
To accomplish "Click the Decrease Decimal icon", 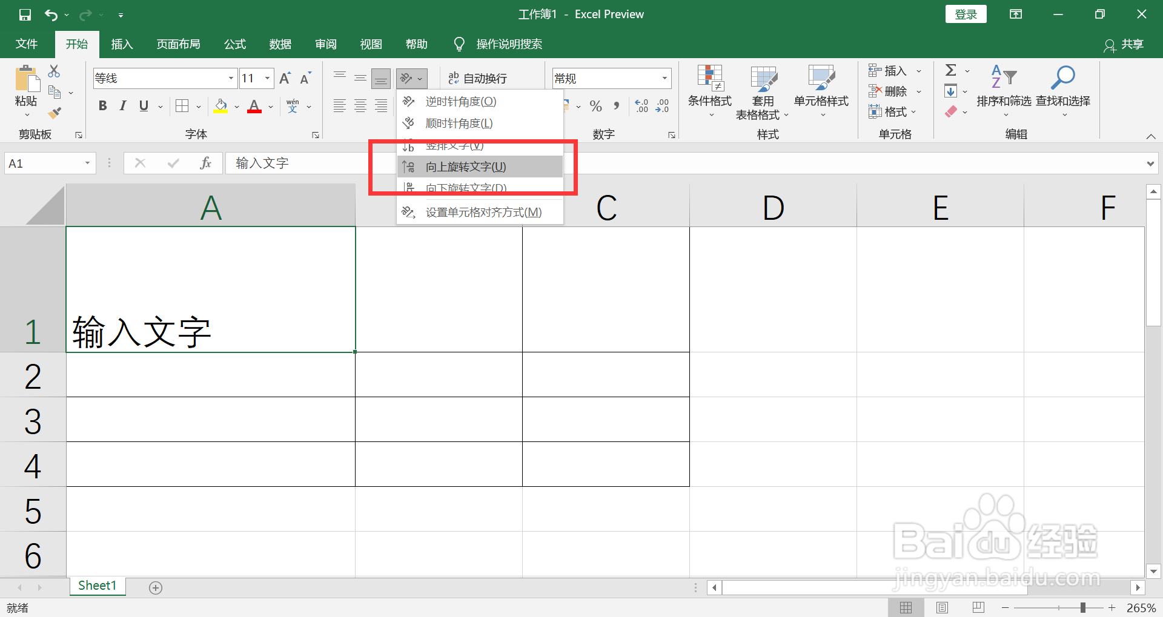I will point(662,106).
